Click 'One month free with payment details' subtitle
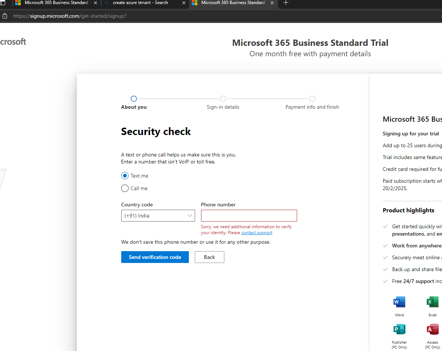The width and height of the screenshot is (442, 351). [310, 54]
